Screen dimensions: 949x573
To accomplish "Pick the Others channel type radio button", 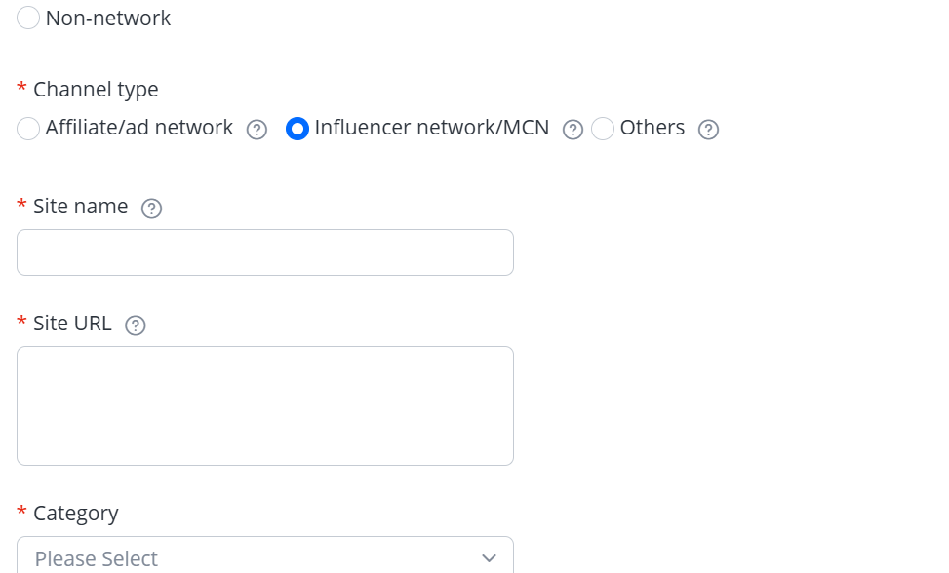I will (x=603, y=129).
